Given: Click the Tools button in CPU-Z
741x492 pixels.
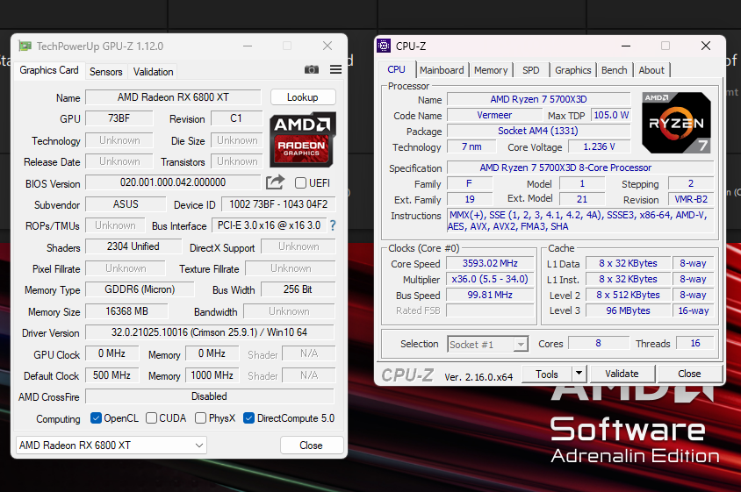Looking at the screenshot, I should pos(547,374).
